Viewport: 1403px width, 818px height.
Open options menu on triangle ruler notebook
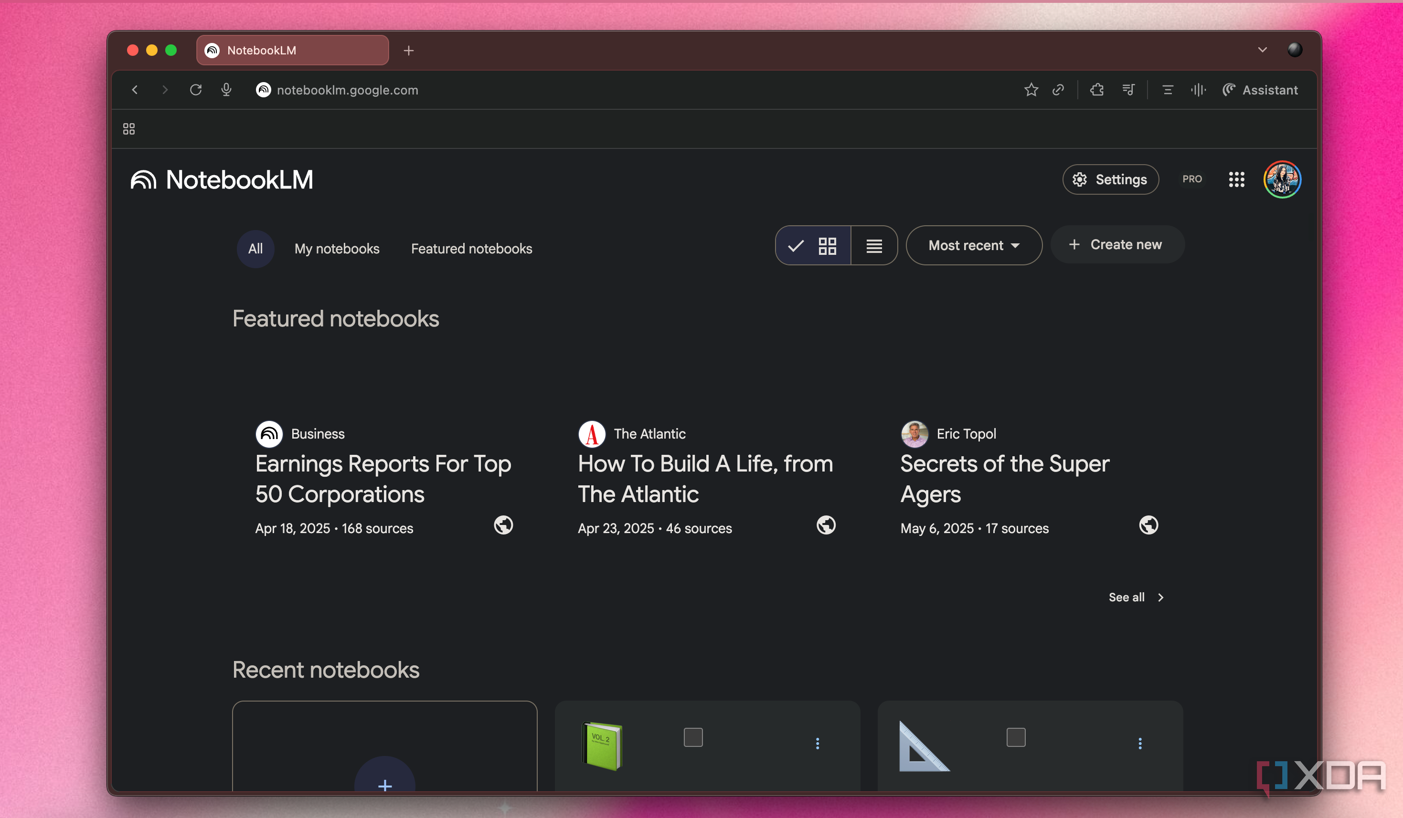(1140, 744)
